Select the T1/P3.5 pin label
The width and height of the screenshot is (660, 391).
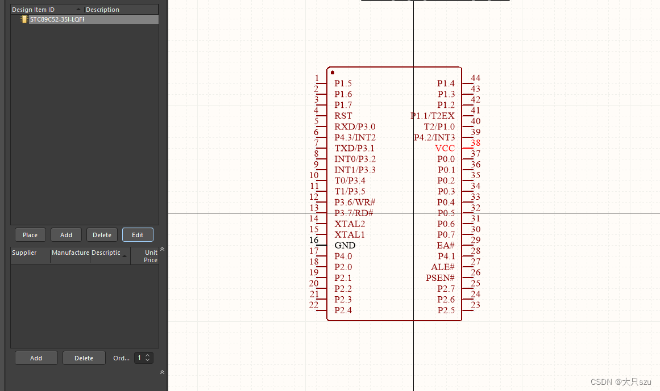coord(350,191)
